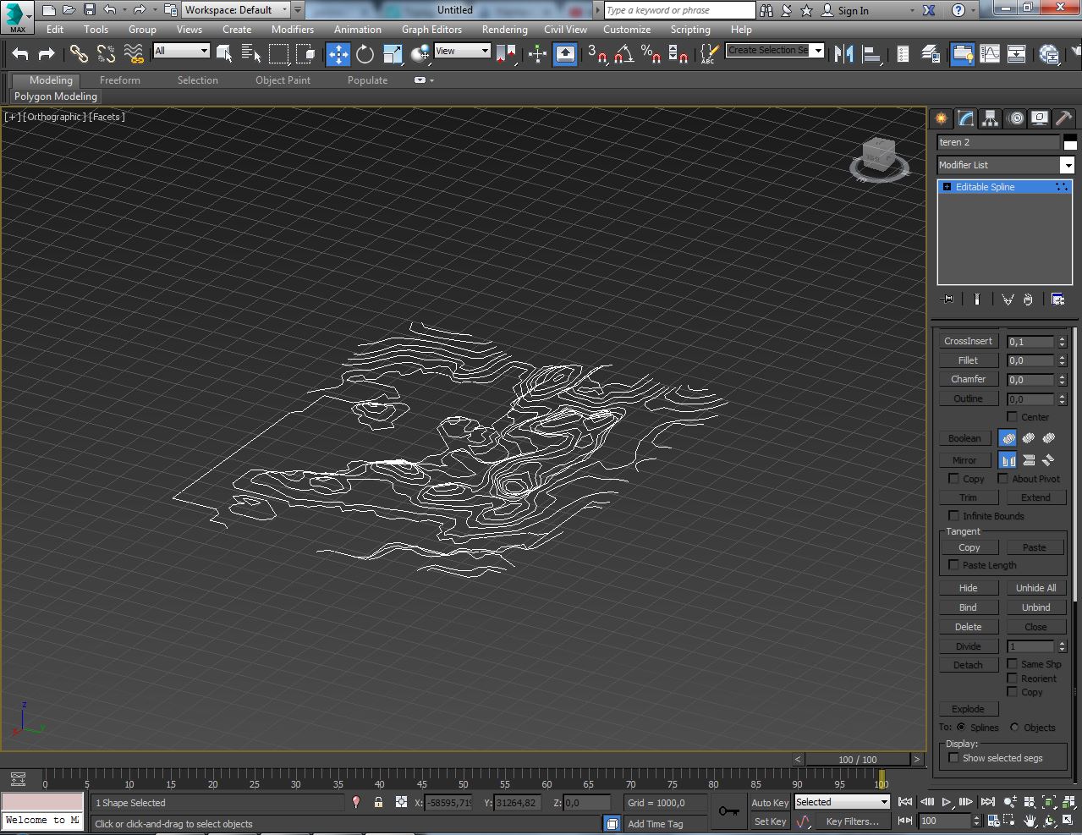Click the Chamfer button
The width and height of the screenshot is (1082, 835).
click(x=969, y=379)
